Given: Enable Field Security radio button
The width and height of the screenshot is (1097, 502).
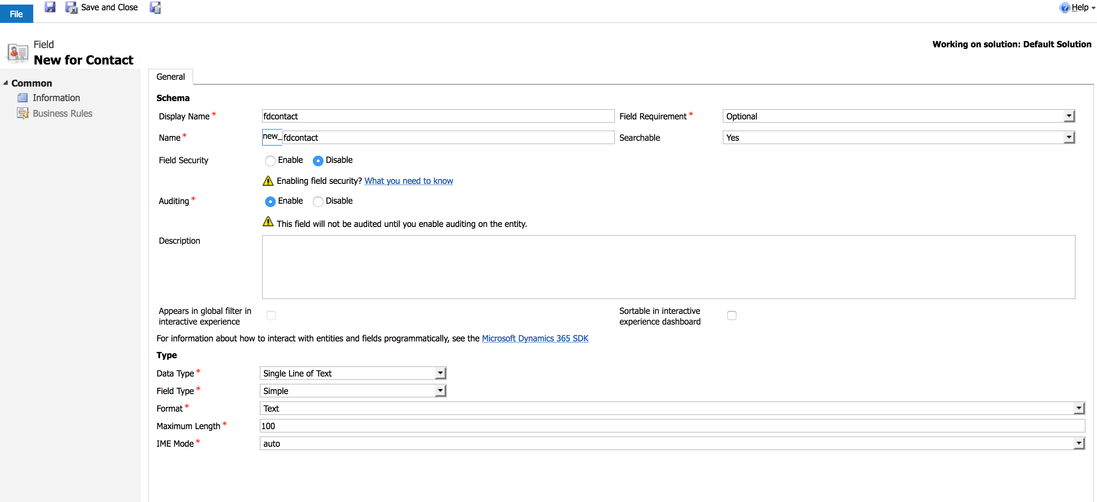Looking at the screenshot, I should [x=270, y=161].
